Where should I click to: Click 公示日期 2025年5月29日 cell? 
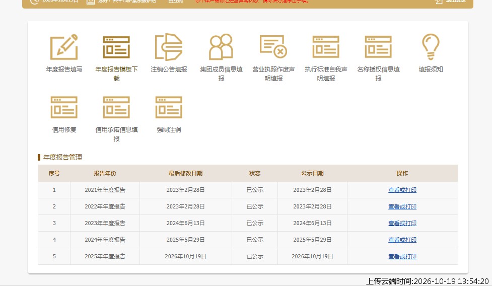coord(312,240)
